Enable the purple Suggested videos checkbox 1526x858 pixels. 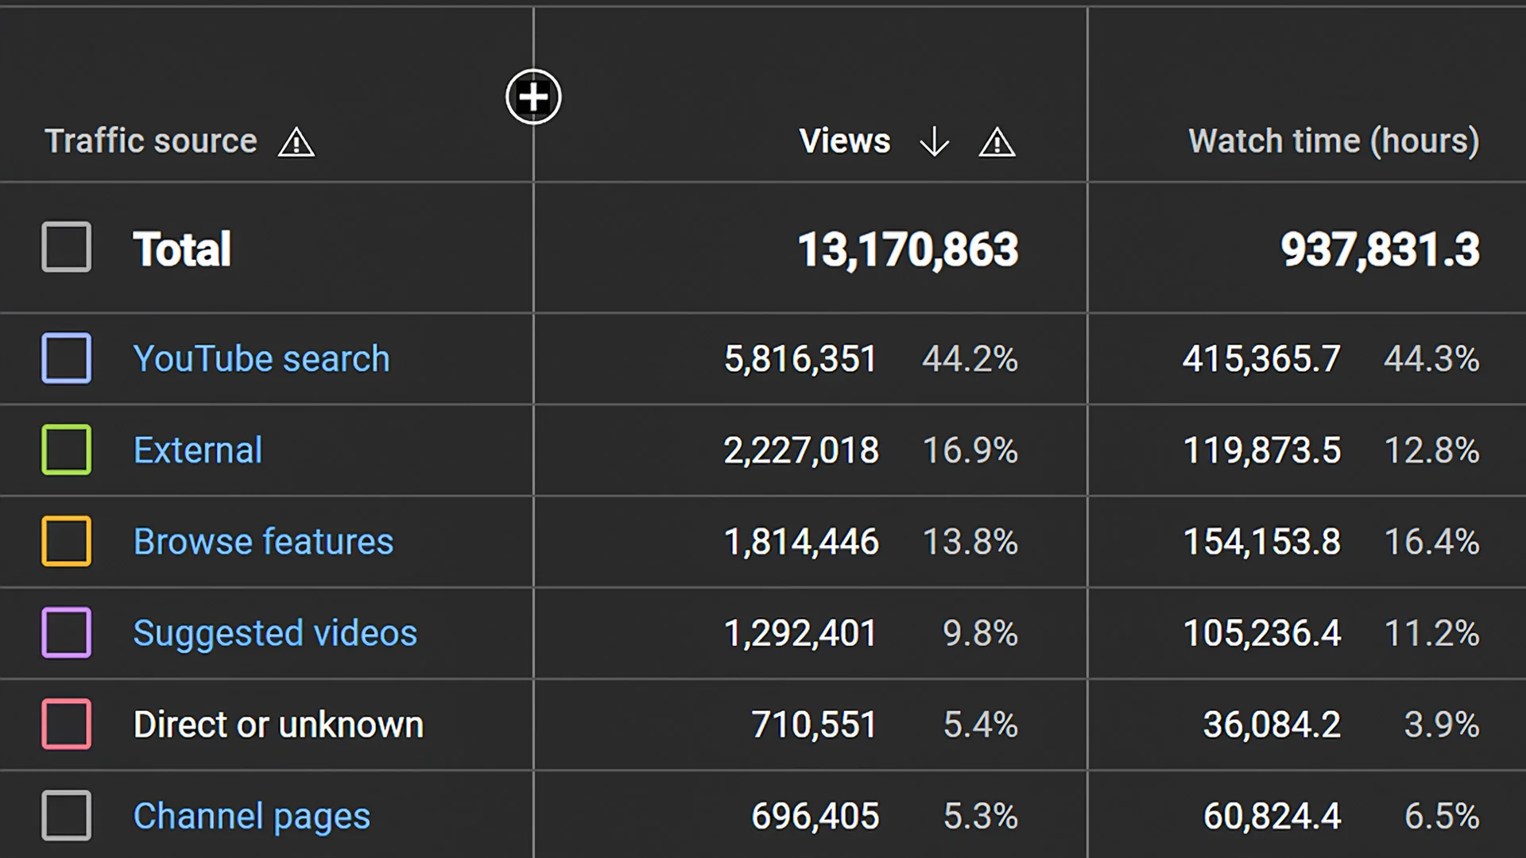(67, 632)
